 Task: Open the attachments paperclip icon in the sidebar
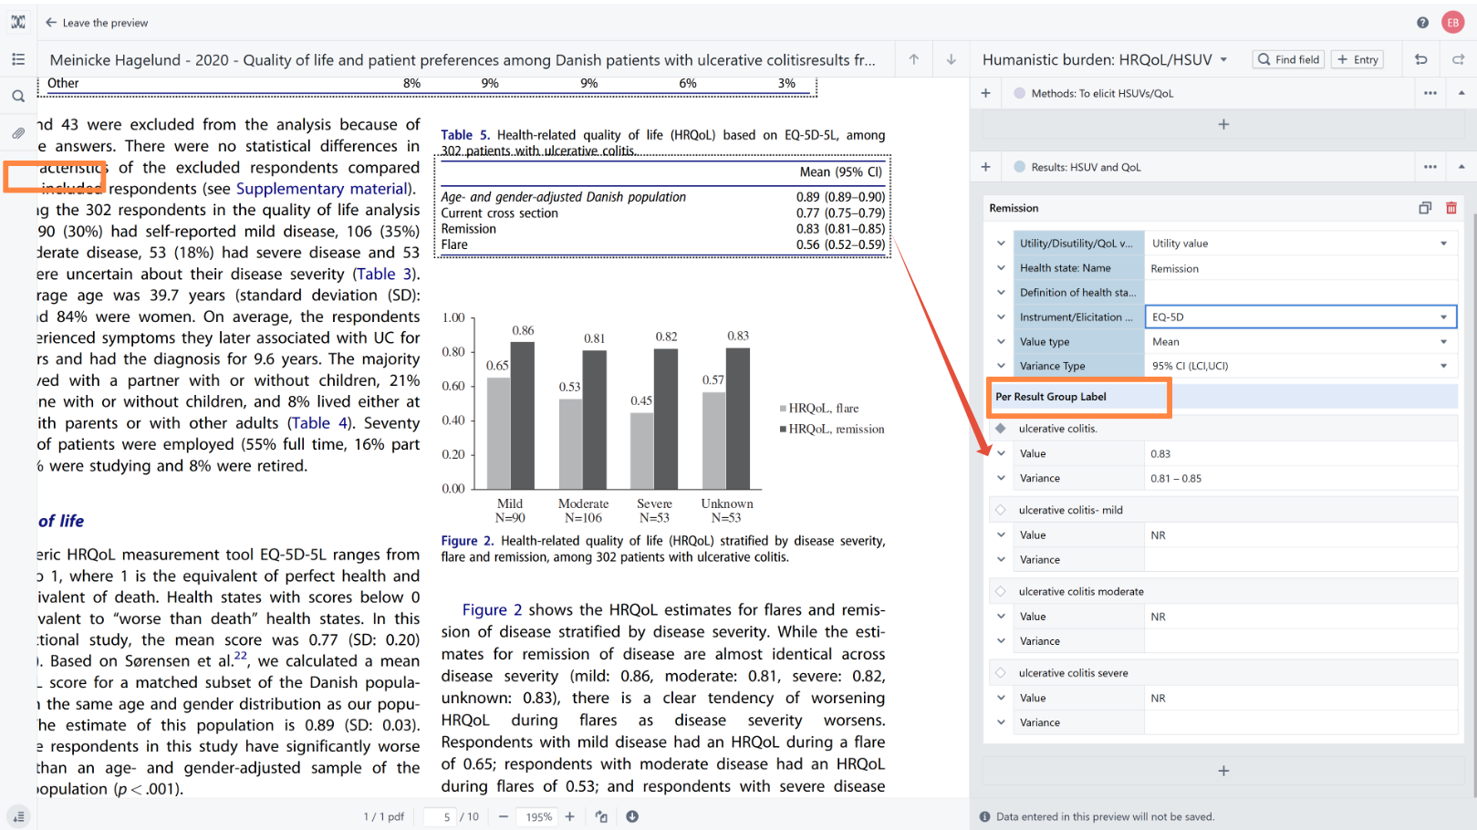18,133
